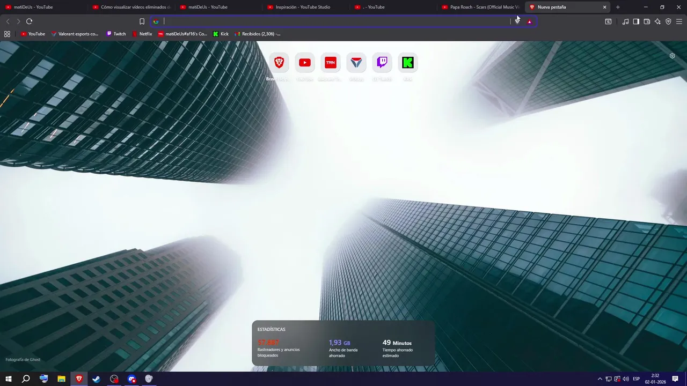Go back with the back arrow
Viewport: 687px width, 386px height.
coord(8,21)
